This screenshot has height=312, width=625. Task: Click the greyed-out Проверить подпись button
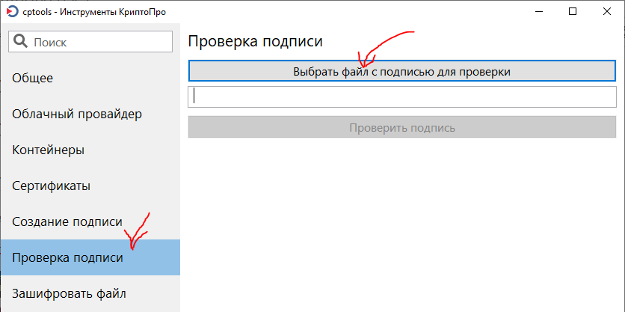tap(402, 127)
